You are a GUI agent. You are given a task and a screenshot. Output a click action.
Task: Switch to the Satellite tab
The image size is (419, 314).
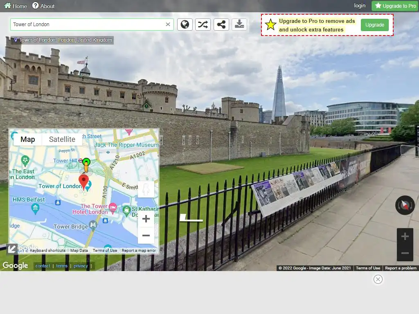[62, 139]
